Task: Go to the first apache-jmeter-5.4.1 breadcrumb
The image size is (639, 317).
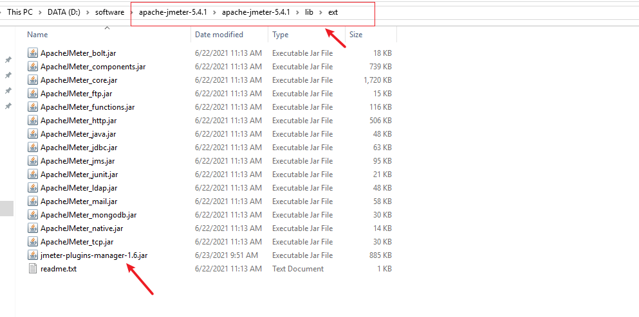Action: click(x=173, y=12)
